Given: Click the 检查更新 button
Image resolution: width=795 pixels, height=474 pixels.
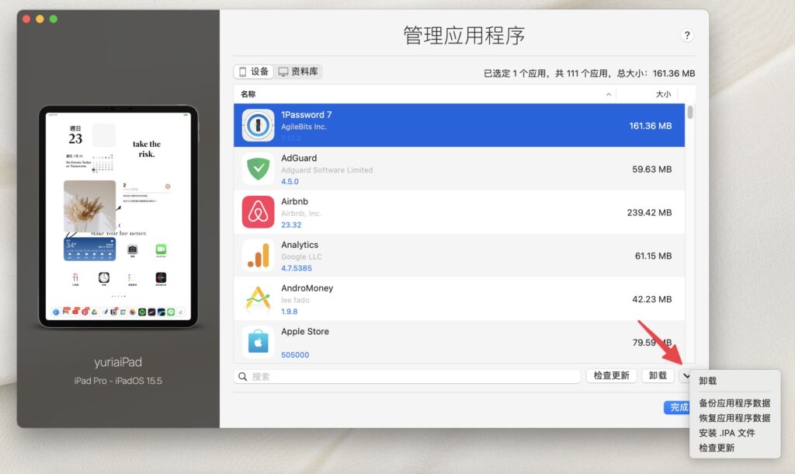Looking at the screenshot, I should pyautogui.click(x=612, y=375).
